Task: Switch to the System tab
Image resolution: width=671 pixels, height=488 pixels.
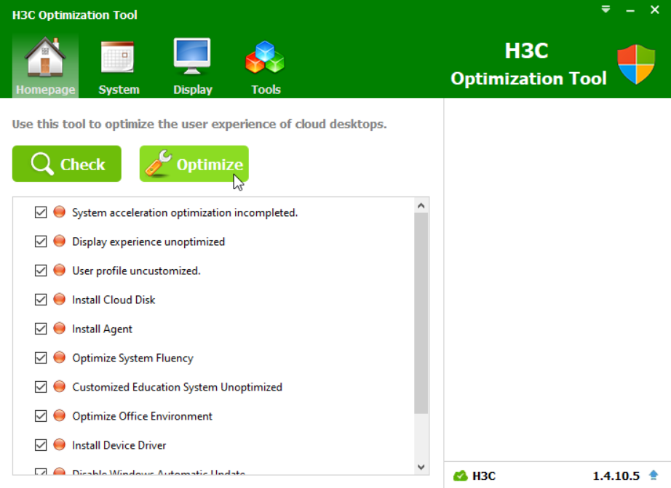Action: (x=119, y=65)
